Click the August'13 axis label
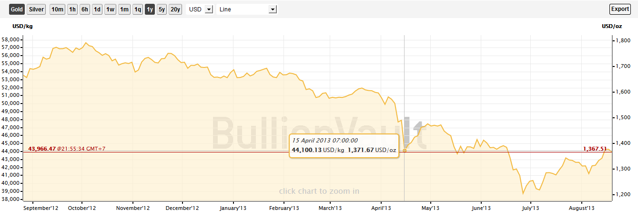The width and height of the screenshot is (638, 218). pyautogui.click(x=582, y=208)
